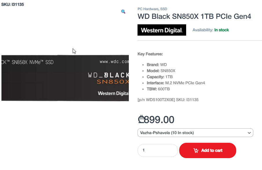The image size is (262, 170).
Task: Click the green In stock availability text
Action: 221,30
